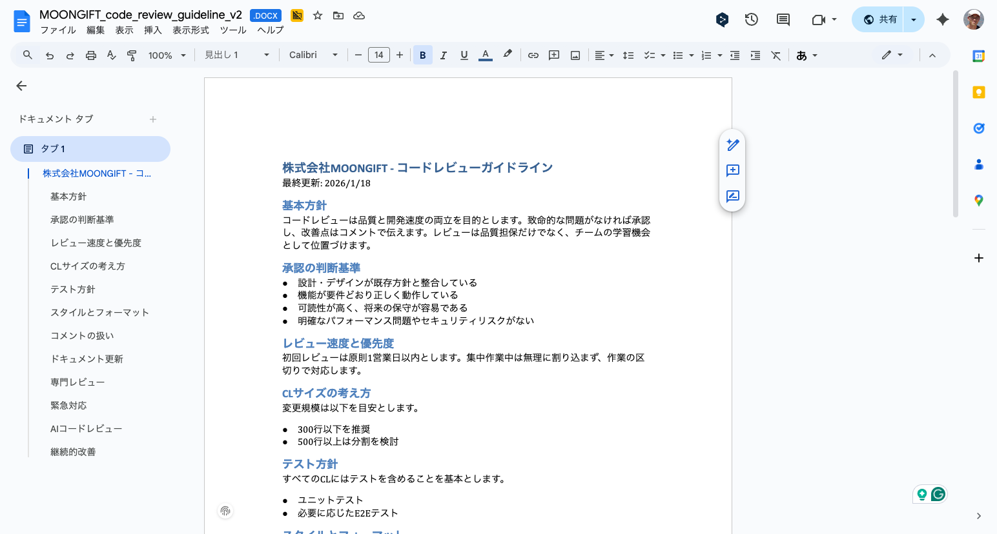Viewport: 997px width, 534px height.
Task: Open the Calibri font dropdown
Action: point(313,55)
